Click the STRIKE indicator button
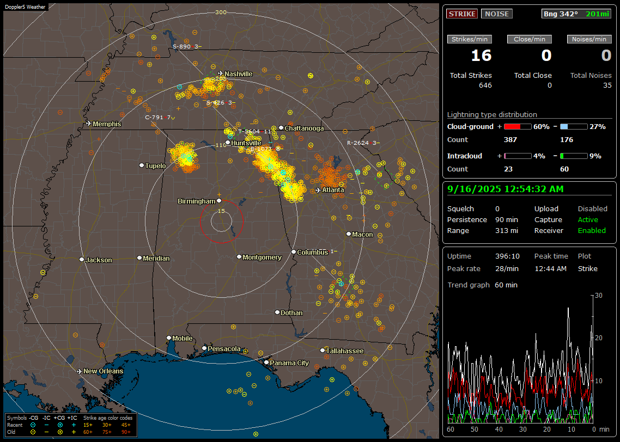 (x=462, y=14)
